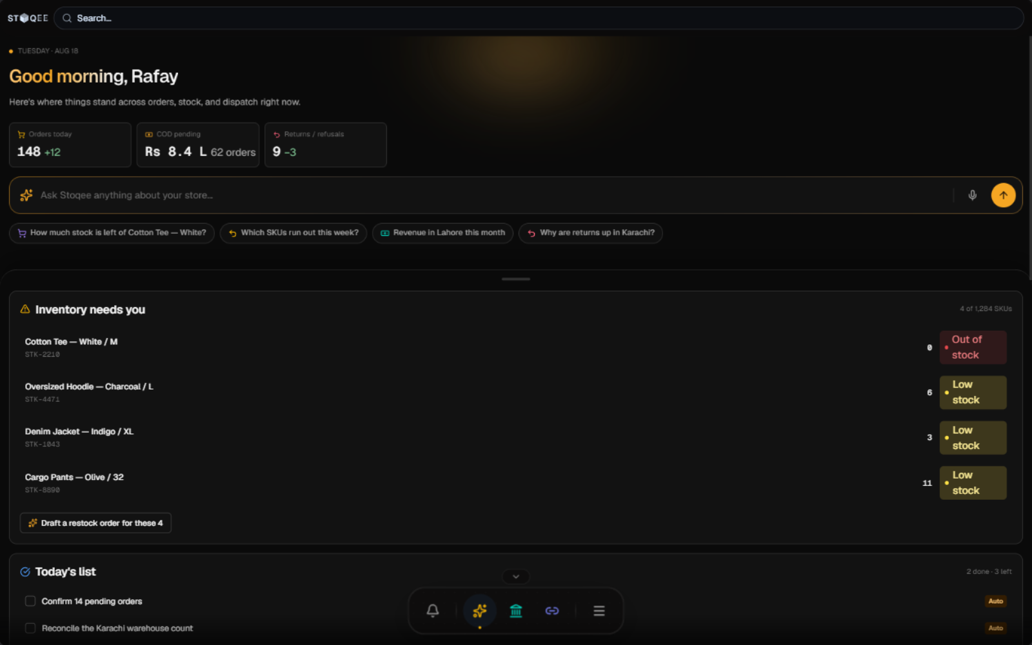This screenshot has height=645, width=1032.
Task: Send the prompt with the arrow button
Action: (x=1003, y=195)
